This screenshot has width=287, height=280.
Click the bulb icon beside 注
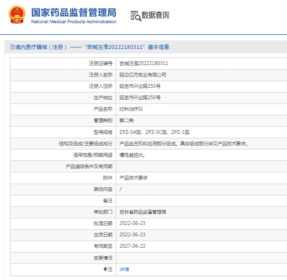pyautogui.click(x=105, y=269)
